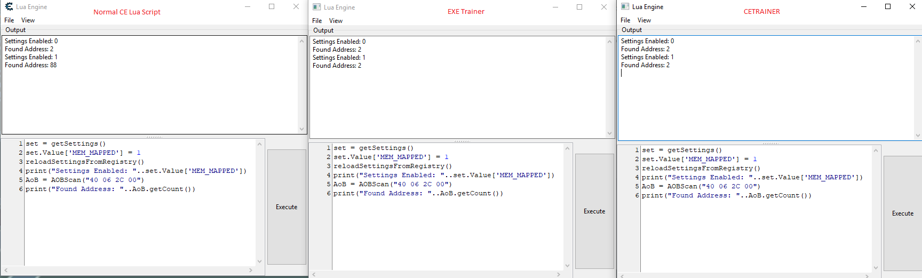
Task: Click line number 6 in Normal CE script gutter
Action: (x=21, y=189)
